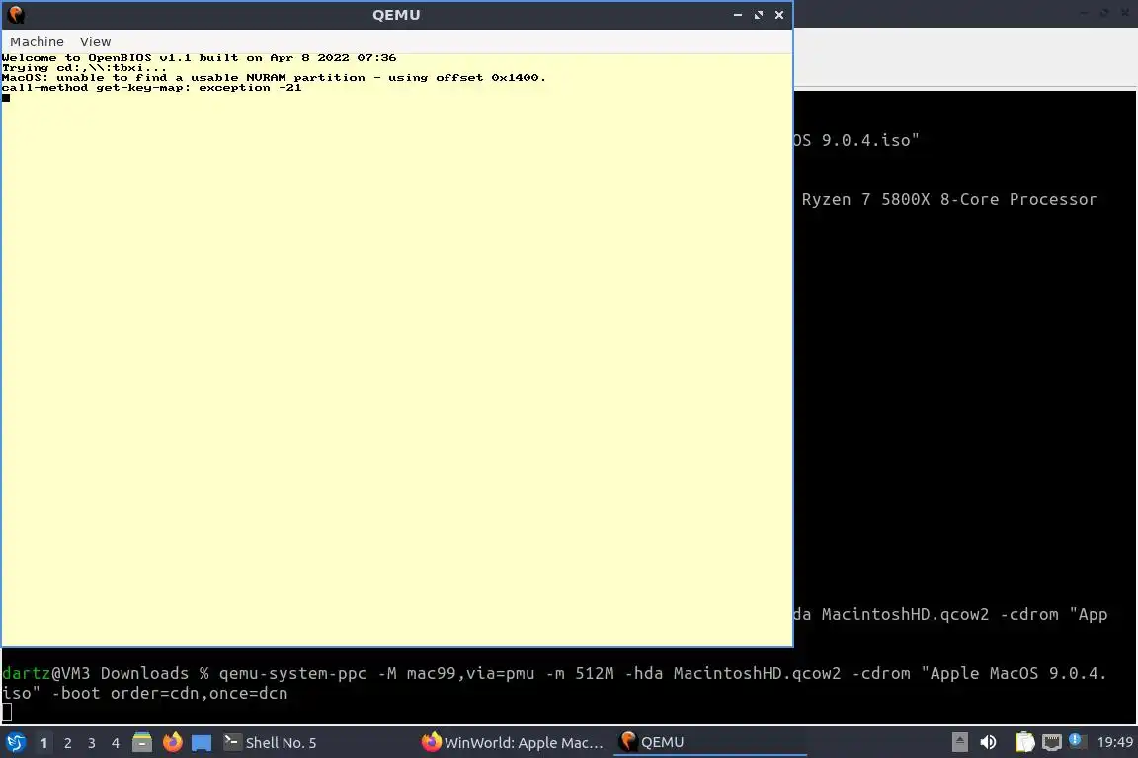Switch to virtual desktop 4

pyautogui.click(x=115, y=743)
